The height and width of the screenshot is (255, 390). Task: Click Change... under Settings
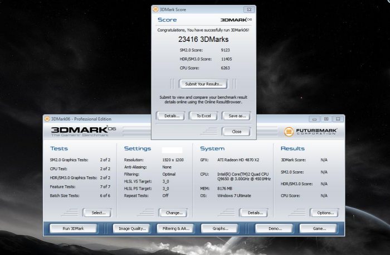tap(172, 213)
